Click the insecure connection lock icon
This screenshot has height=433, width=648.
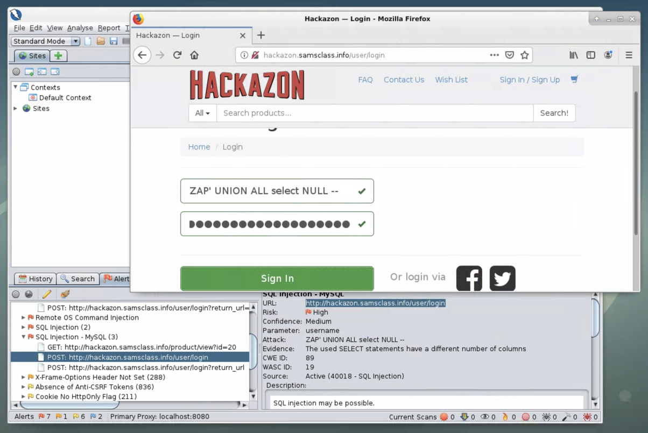click(x=255, y=55)
